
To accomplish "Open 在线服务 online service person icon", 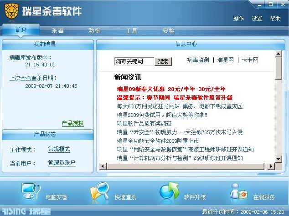I will click(238, 191).
